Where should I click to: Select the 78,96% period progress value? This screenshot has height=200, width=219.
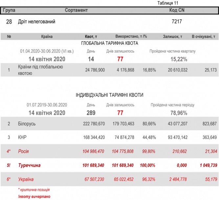pos(179,113)
